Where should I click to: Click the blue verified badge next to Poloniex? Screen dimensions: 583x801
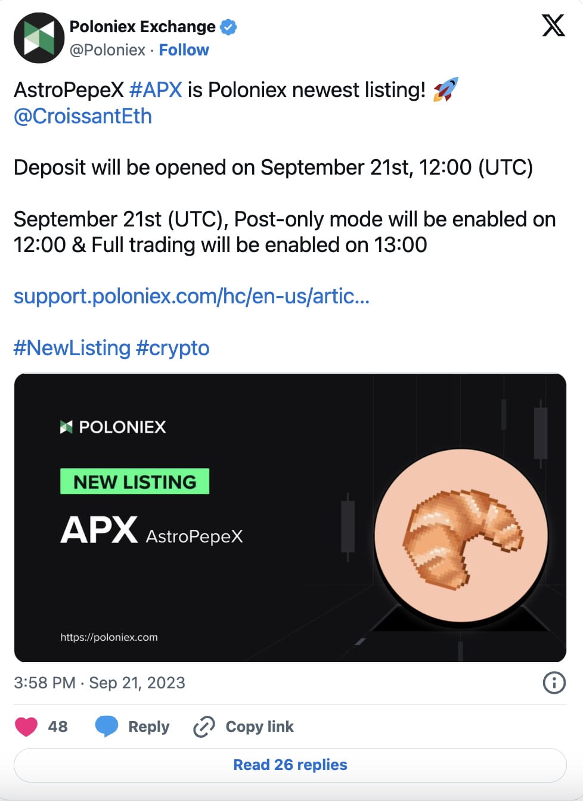(228, 26)
